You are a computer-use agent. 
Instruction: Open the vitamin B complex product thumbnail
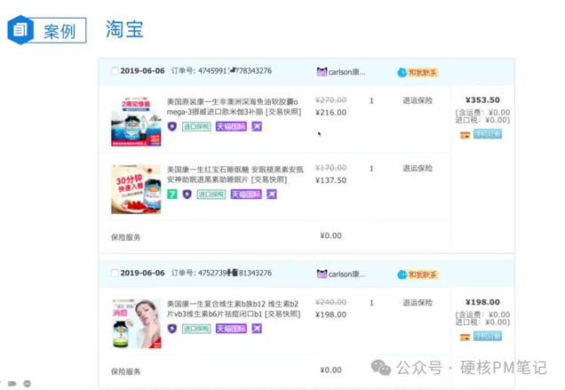pyautogui.click(x=136, y=323)
